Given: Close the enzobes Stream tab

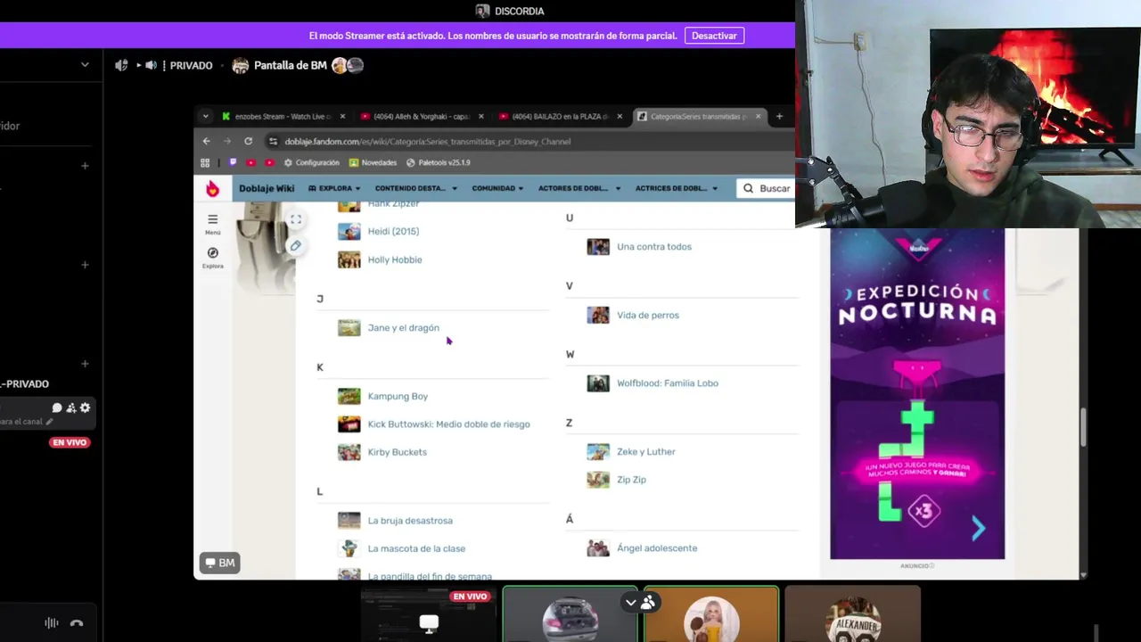Looking at the screenshot, I should pyautogui.click(x=342, y=116).
